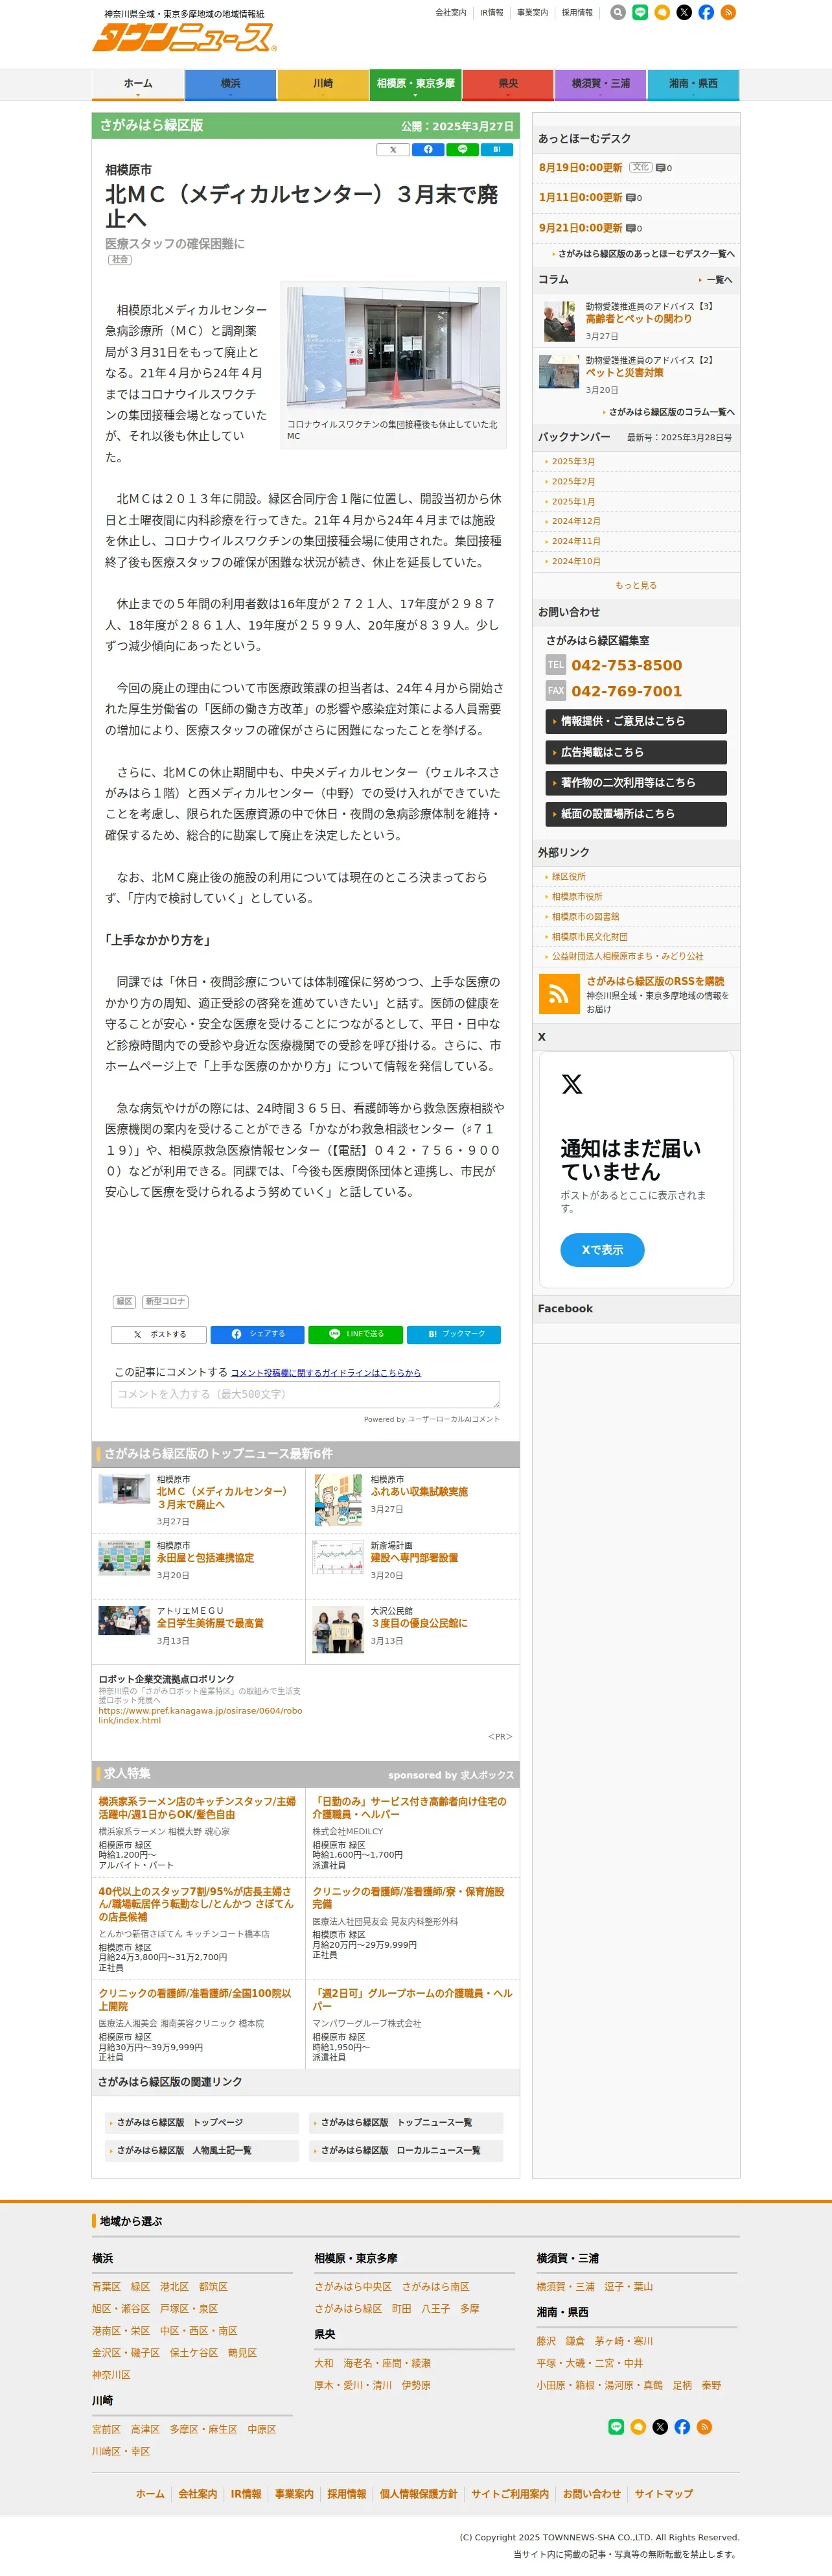Viewport: 832px width, 2576px height.
Task: Click the LINE icon in the header
Action: coord(640,13)
